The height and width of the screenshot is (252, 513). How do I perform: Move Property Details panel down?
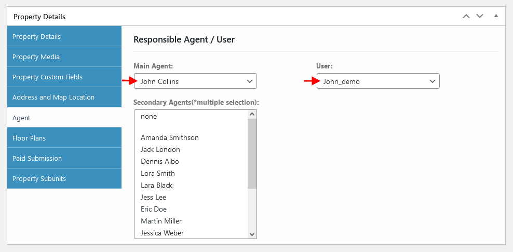(480, 17)
